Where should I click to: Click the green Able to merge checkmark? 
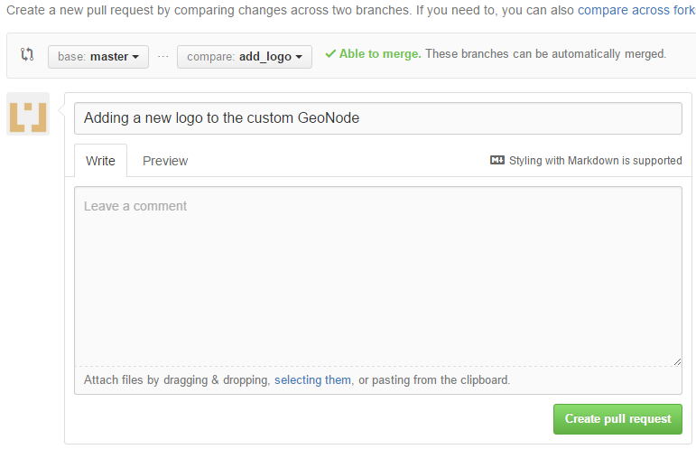(x=330, y=53)
